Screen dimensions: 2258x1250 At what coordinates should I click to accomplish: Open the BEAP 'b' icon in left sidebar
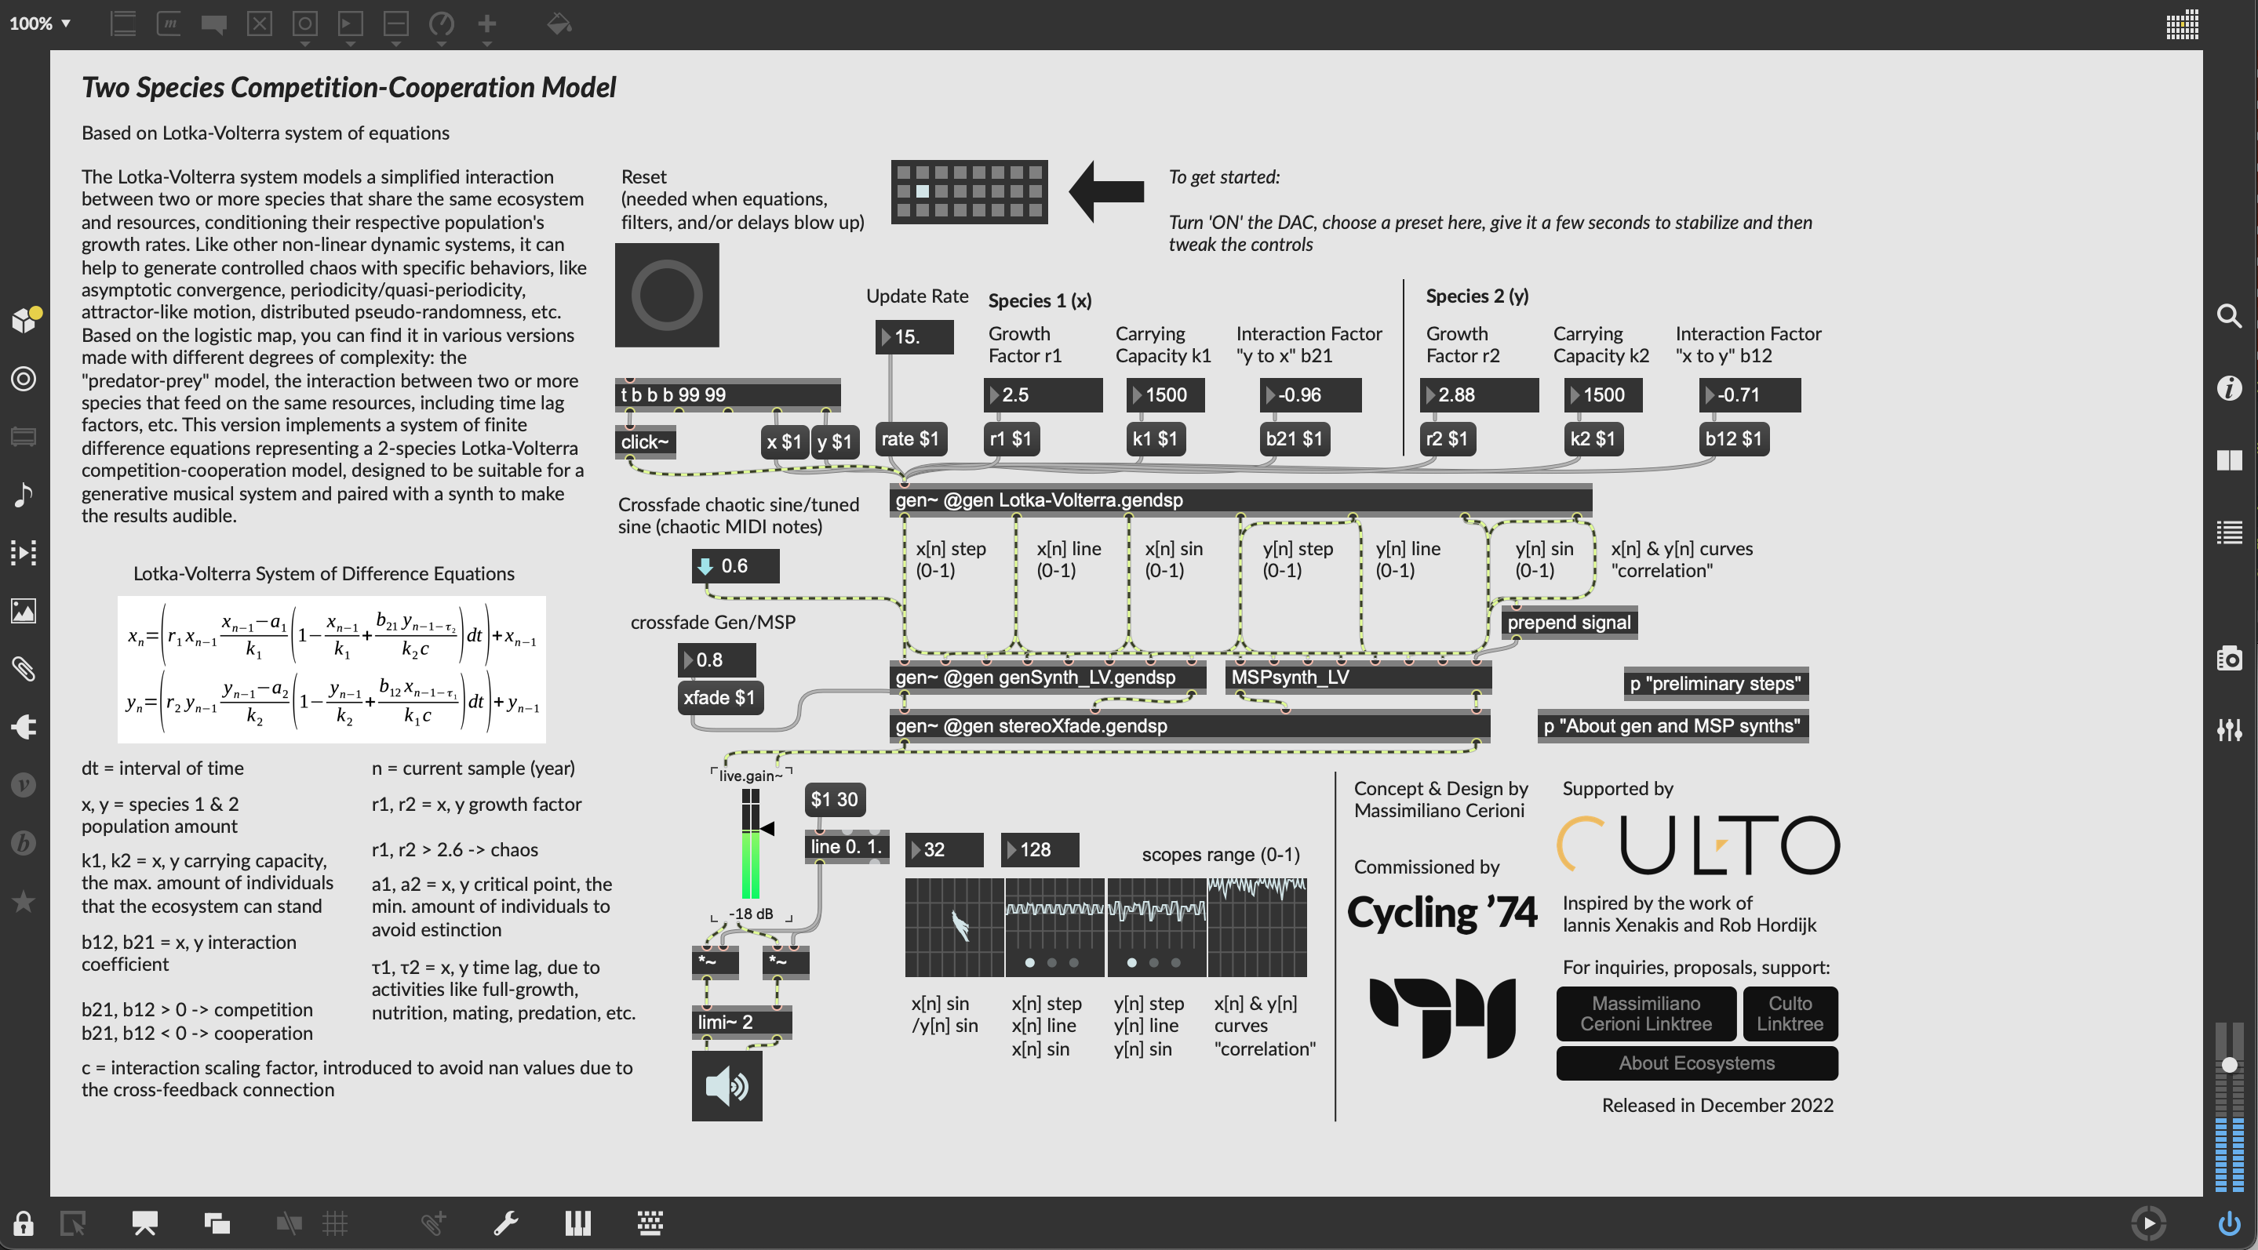pyautogui.click(x=24, y=843)
